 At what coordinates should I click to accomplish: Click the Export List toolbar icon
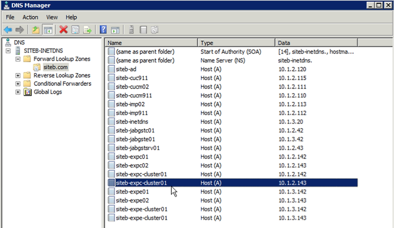[x=88, y=30]
